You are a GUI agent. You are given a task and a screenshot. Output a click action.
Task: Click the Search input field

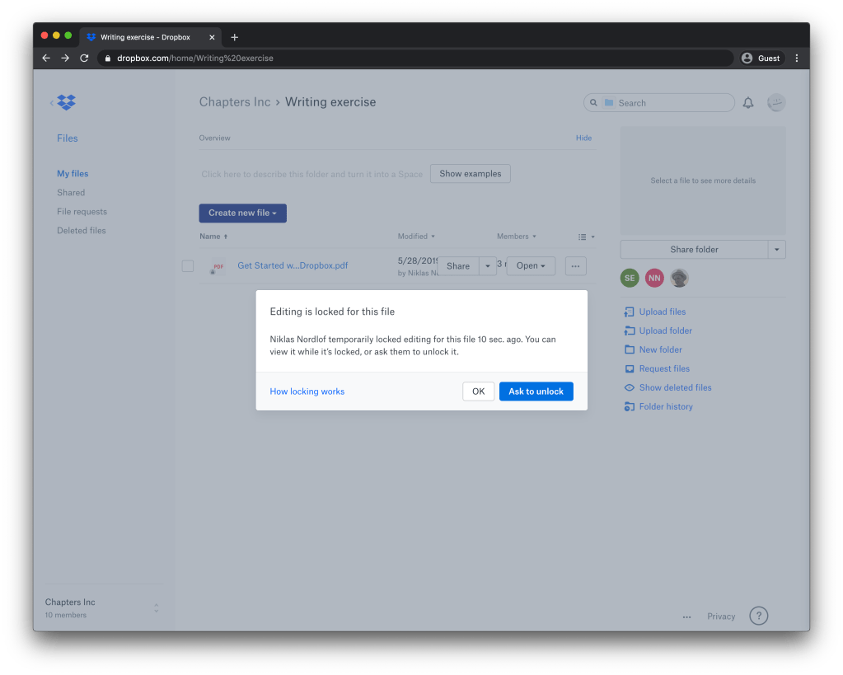667,103
